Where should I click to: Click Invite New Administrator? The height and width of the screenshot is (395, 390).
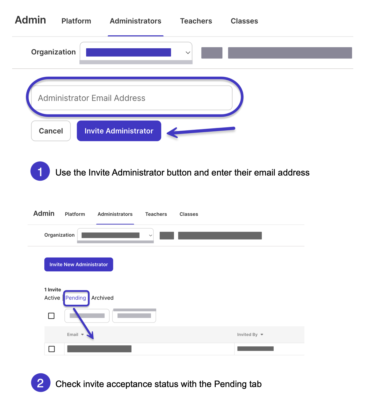[x=78, y=264]
